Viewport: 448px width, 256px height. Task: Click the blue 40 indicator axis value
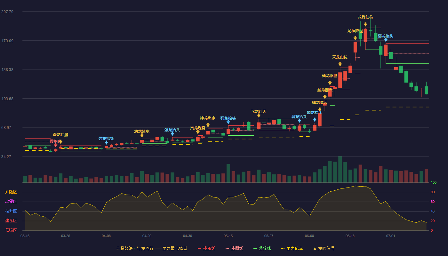(433, 211)
